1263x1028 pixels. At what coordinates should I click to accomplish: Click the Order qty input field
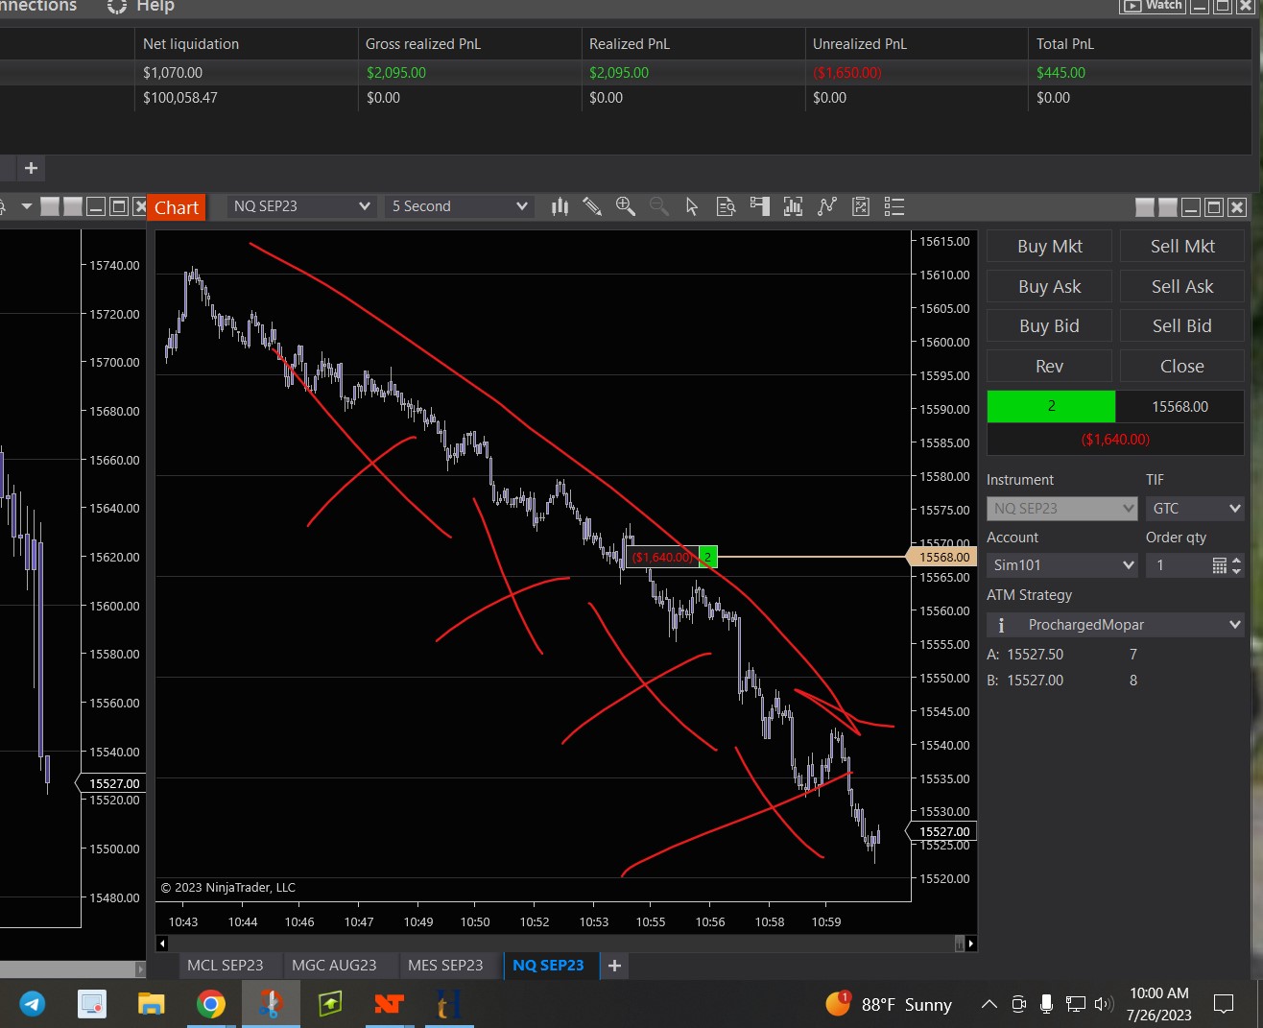[1179, 565]
